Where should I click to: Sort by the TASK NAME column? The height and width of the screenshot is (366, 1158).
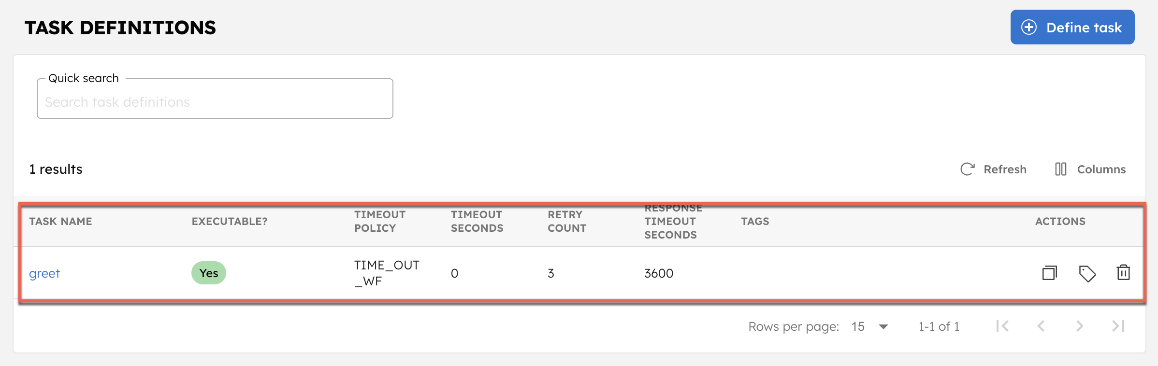click(x=60, y=221)
